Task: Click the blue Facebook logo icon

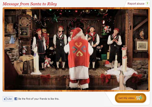Action: [x=16, y=99]
